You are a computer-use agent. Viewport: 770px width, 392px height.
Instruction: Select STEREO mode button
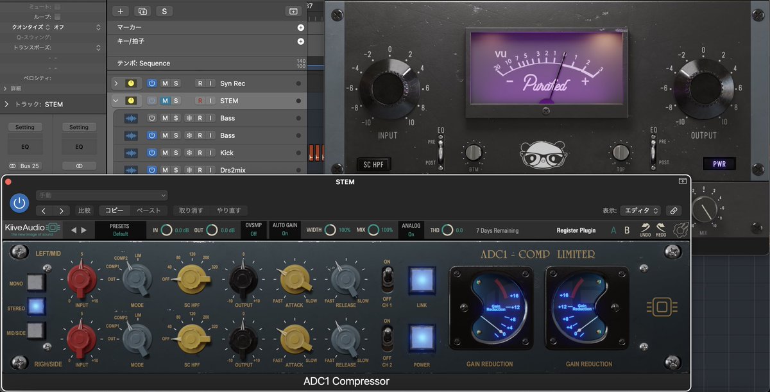click(36, 306)
